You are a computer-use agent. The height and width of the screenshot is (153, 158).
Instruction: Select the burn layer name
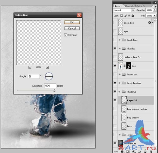[130, 126]
